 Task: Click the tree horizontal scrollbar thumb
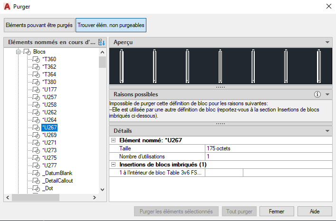click(36, 197)
